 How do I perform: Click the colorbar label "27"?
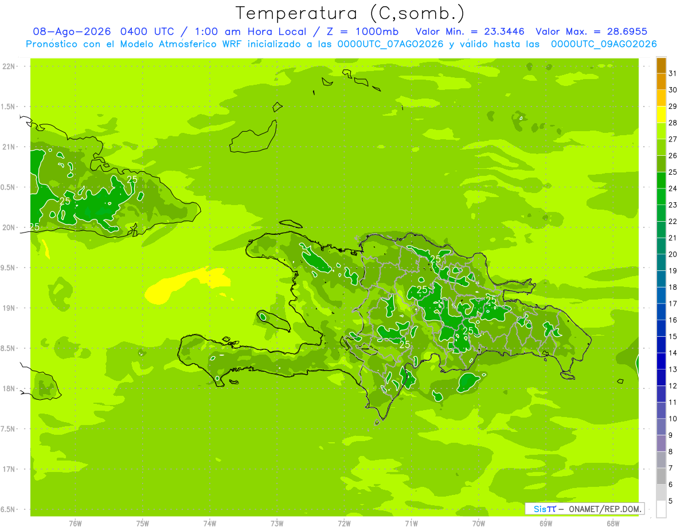[673, 139]
